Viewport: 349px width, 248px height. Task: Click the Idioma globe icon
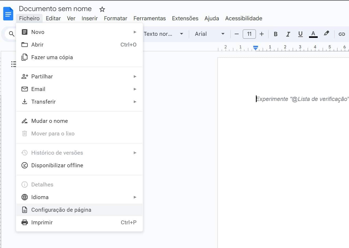click(x=24, y=197)
